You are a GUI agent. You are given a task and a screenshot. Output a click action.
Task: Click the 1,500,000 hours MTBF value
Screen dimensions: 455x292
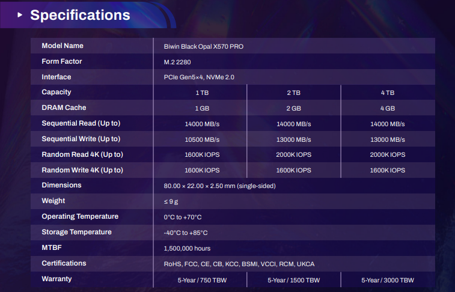pos(187,248)
